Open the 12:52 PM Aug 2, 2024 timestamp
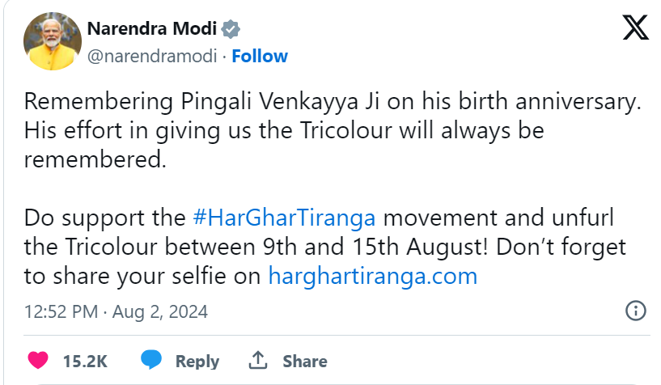 pos(116,311)
